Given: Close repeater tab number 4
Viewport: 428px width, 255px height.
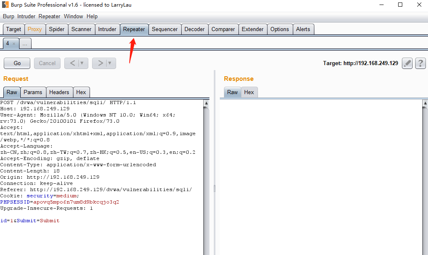Looking at the screenshot, I should 14,44.
